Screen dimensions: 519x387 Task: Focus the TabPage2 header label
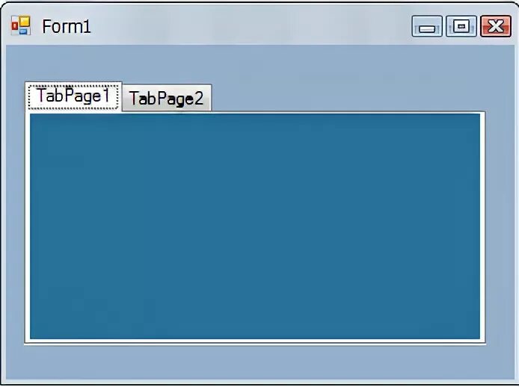click(x=167, y=98)
